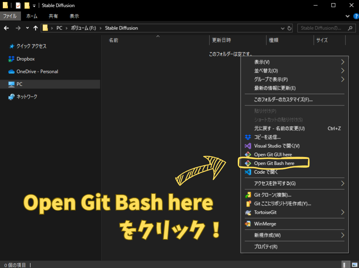
Task: Open the ホーム ribbon tab
Action: click(x=32, y=16)
